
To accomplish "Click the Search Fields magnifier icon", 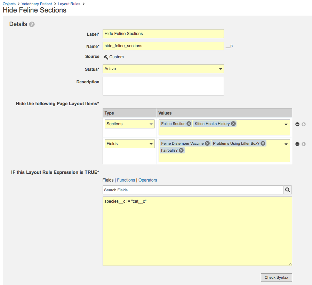I will pos(288,190).
